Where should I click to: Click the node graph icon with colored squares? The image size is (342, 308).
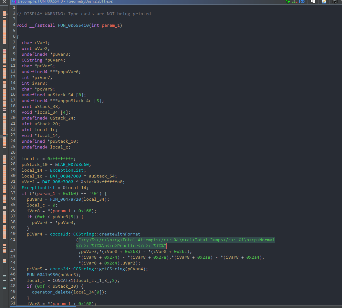click(x=295, y=2)
